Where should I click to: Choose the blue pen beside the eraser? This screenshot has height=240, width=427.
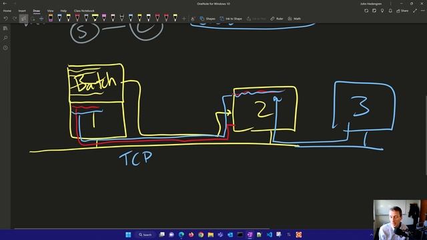[59, 18]
